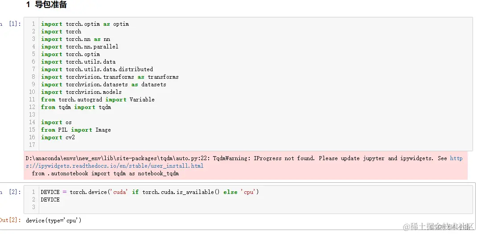
Task: Click 'from .autonotebook import tqdm as notebook_tqdm' output
Action: click(105, 173)
